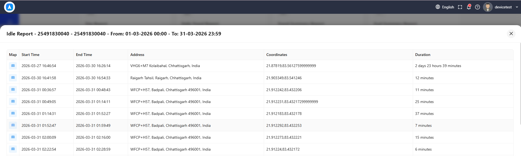Open the notifications bell
This screenshot has width=521, height=156.
pyautogui.click(x=469, y=7)
